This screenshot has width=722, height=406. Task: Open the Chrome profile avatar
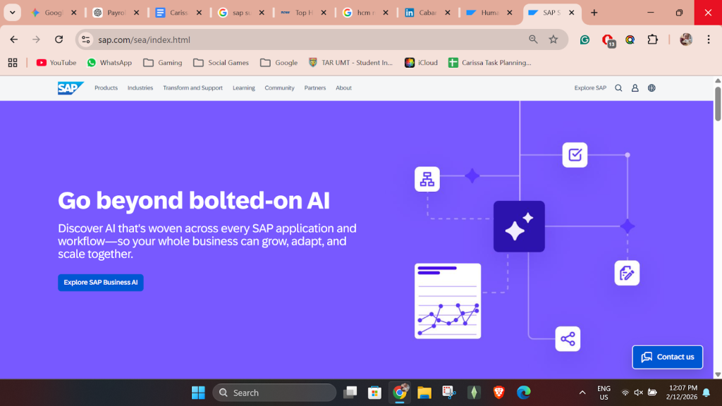coord(686,39)
